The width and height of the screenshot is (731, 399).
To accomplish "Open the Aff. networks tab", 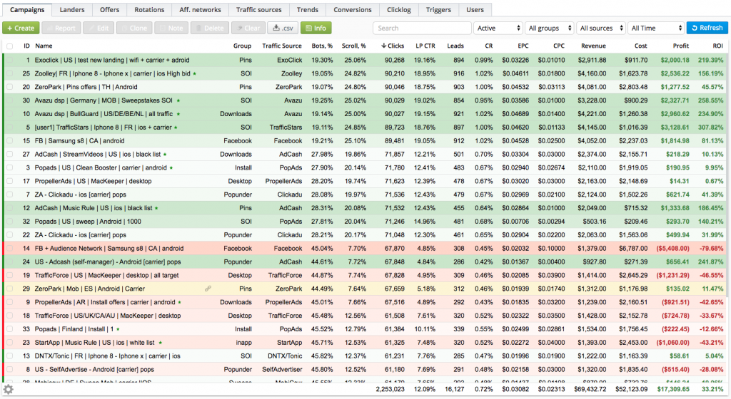I will (x=200, y=10).
